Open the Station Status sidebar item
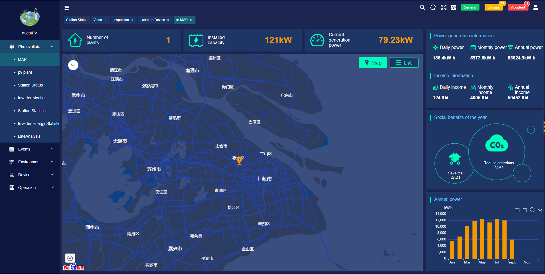Viewport: 545px width, 274px height. coord(30,85)
